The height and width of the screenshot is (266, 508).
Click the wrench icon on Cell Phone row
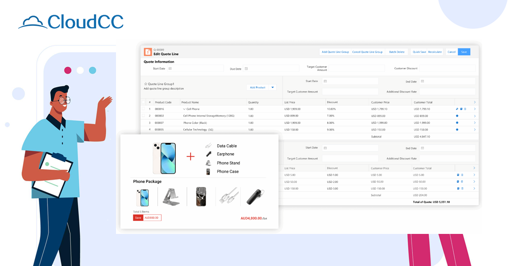[x=457, y=109]
